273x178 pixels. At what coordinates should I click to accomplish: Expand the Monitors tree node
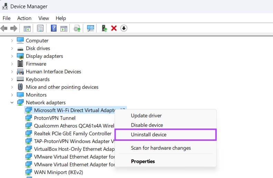[12, 95]
